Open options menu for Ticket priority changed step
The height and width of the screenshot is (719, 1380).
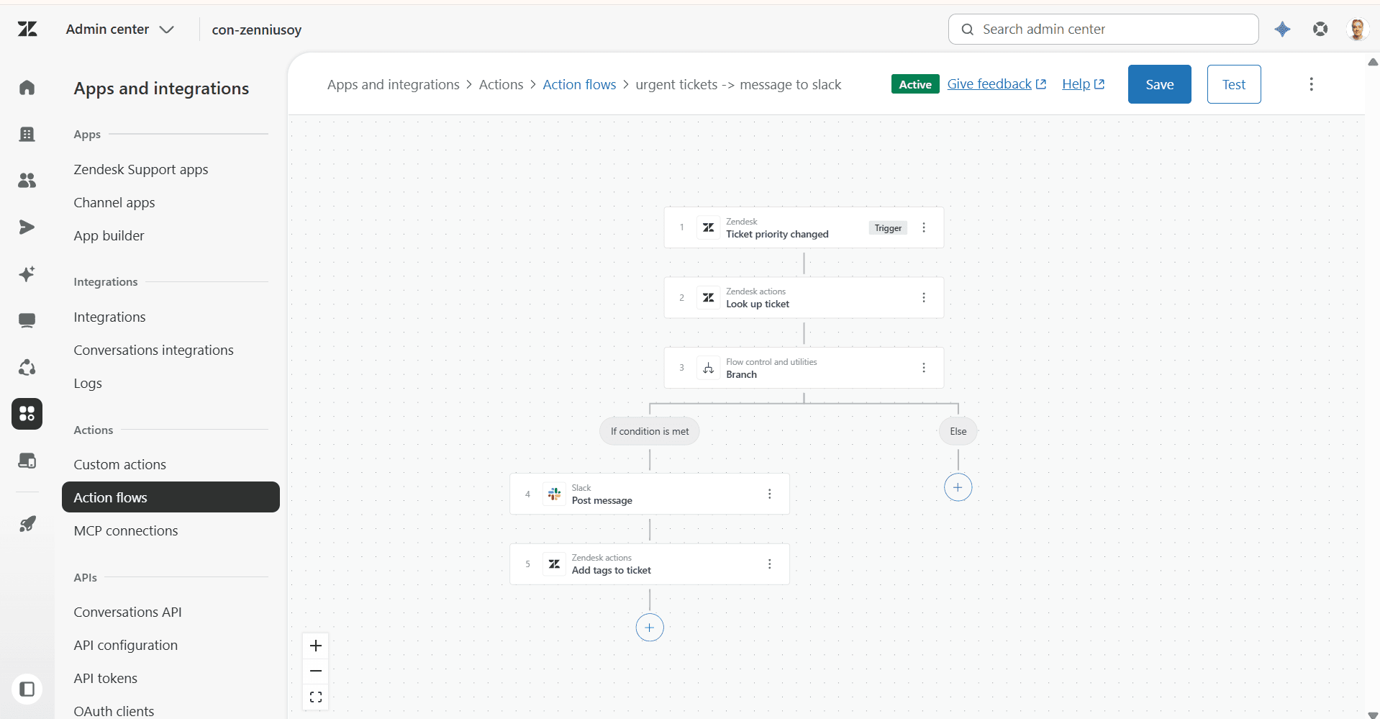(x=924, y=227)
